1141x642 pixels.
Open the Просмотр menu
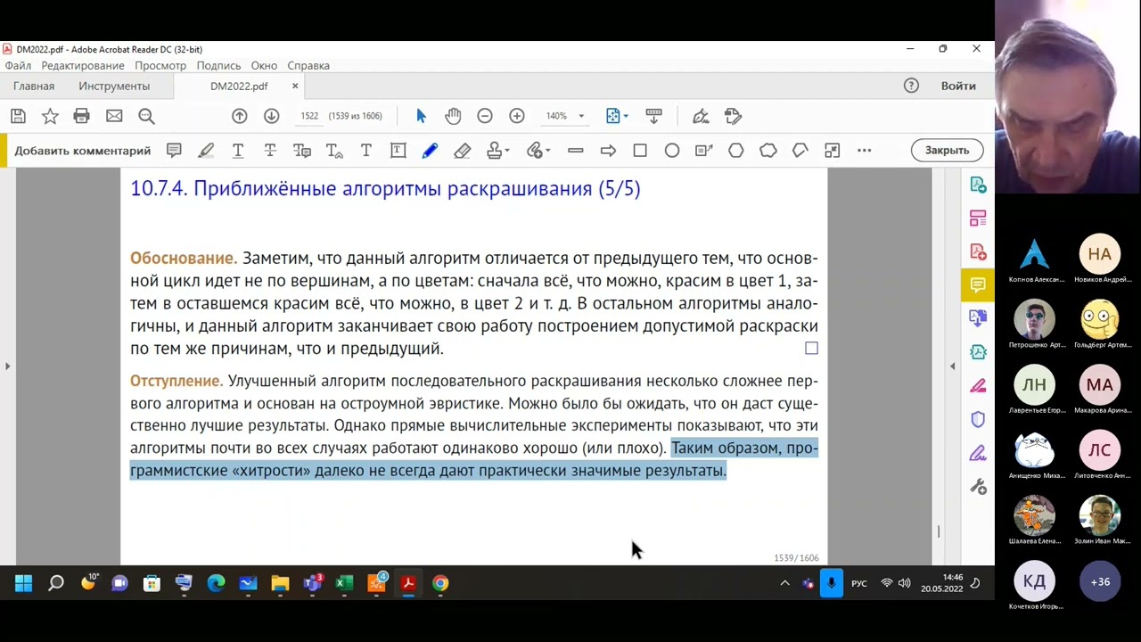click(160, 66)
